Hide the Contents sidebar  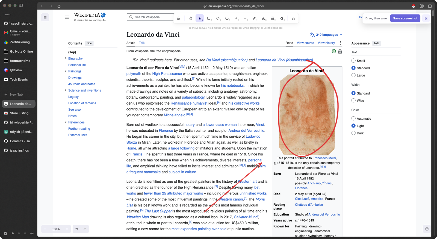pos(89,43)
